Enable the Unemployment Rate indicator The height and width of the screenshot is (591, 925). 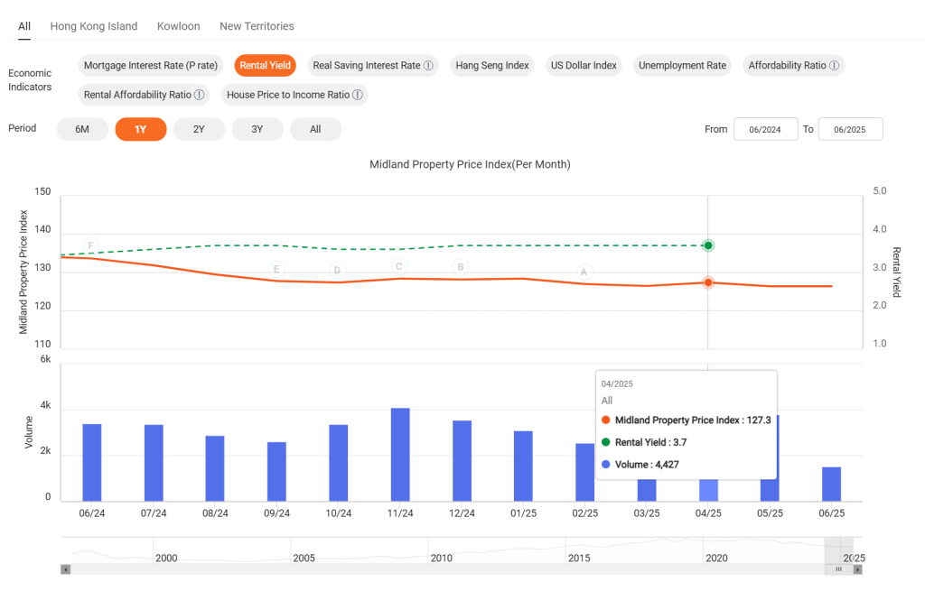point(682,65)
